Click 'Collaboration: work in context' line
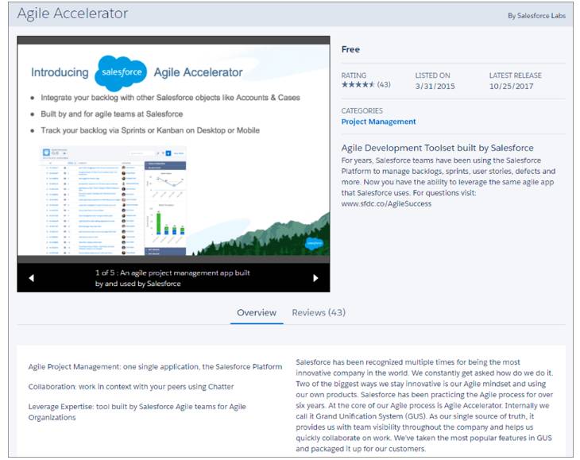Viewport: 580px width, 460px height. pyautogui.click(x=131, y=387)
